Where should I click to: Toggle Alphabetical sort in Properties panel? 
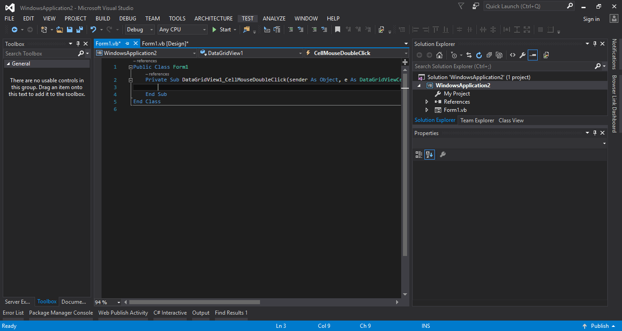point(430,155)
